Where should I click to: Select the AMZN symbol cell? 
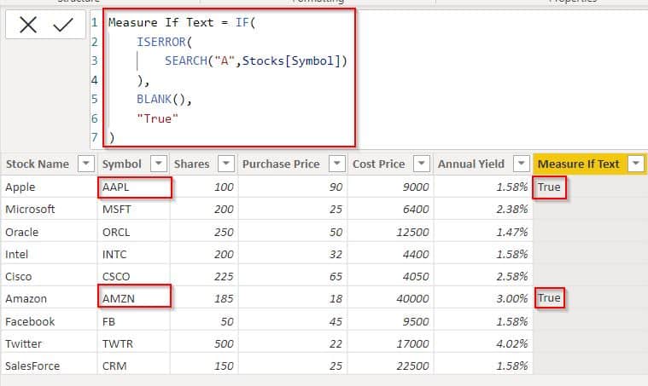[x=134, y=298]
